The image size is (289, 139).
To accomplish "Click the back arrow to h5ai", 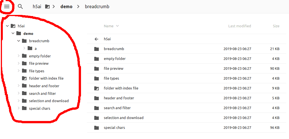I will click(97, 39).
